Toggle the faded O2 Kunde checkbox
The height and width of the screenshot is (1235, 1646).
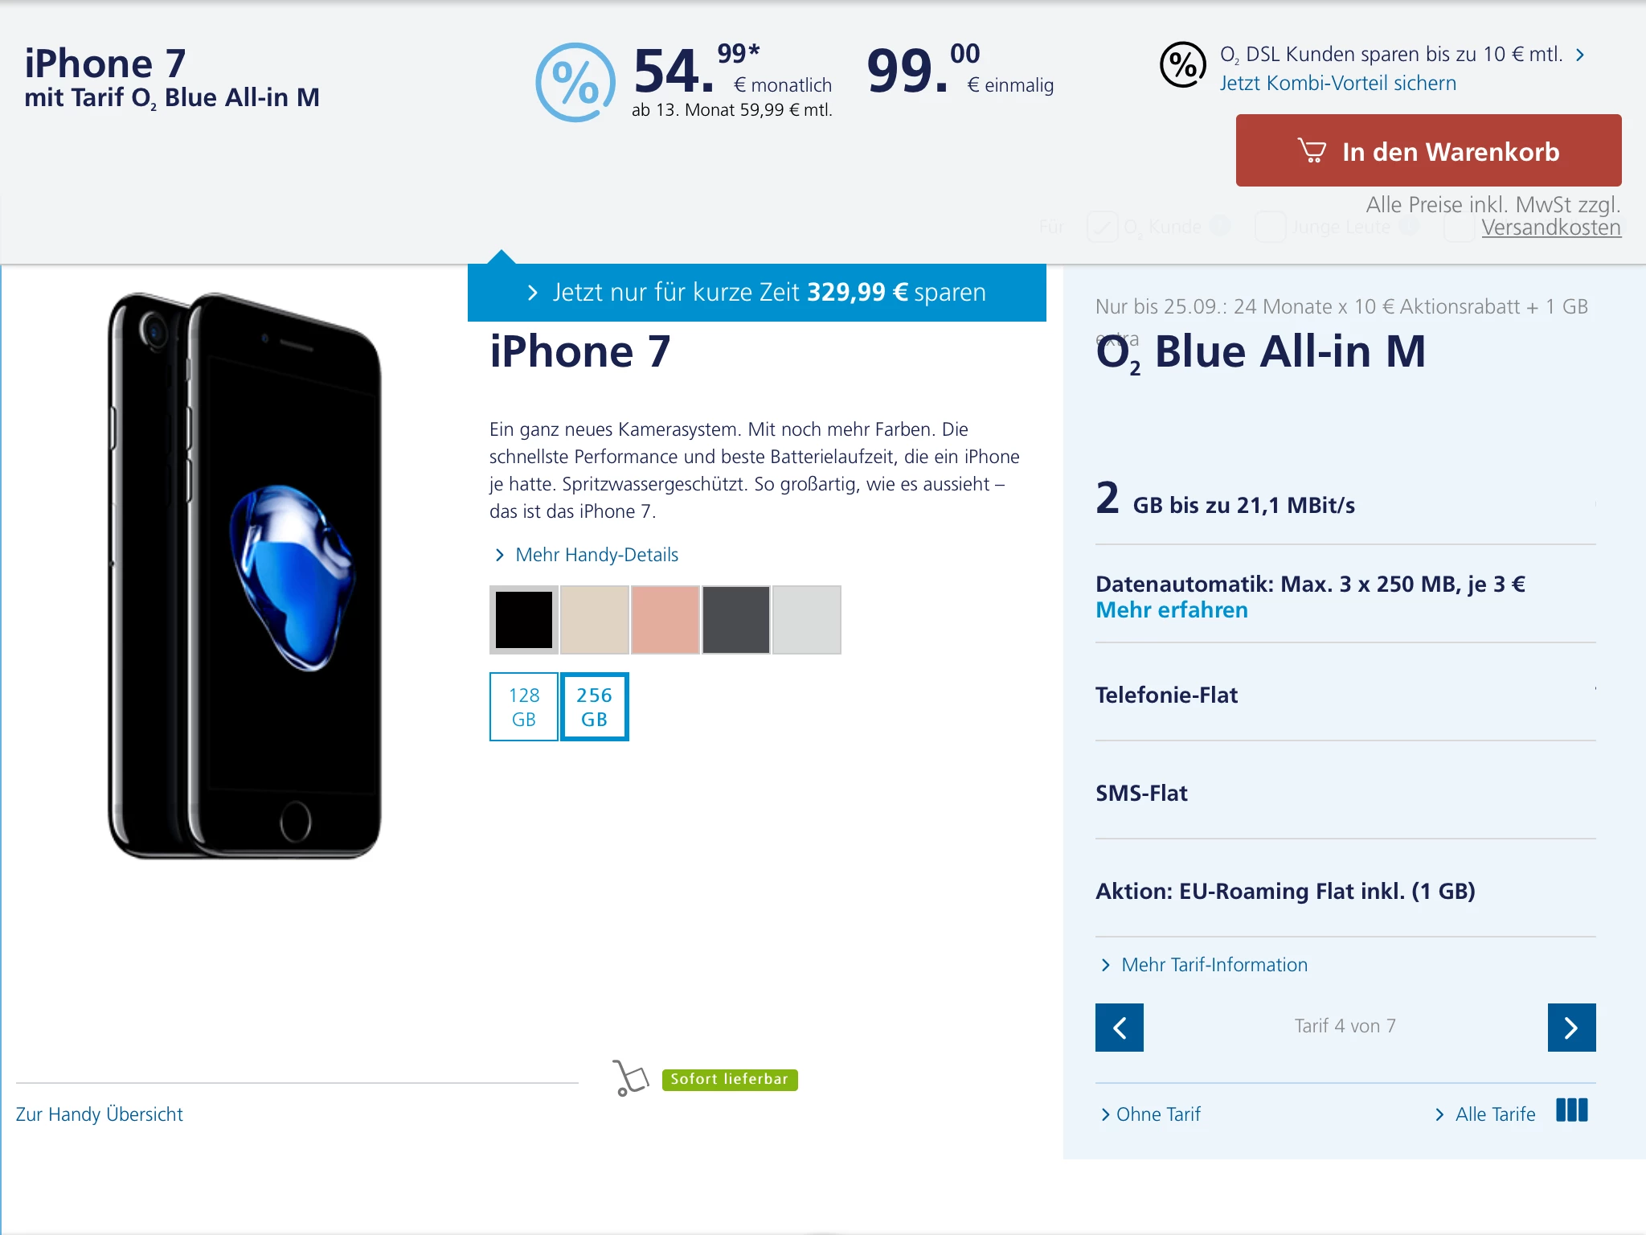pos(1103,227)
